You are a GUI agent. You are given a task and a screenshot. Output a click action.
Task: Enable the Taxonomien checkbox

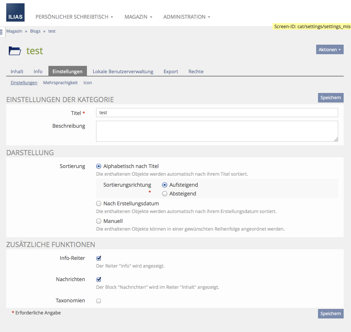pyautogui.click(x=99, y=301)
